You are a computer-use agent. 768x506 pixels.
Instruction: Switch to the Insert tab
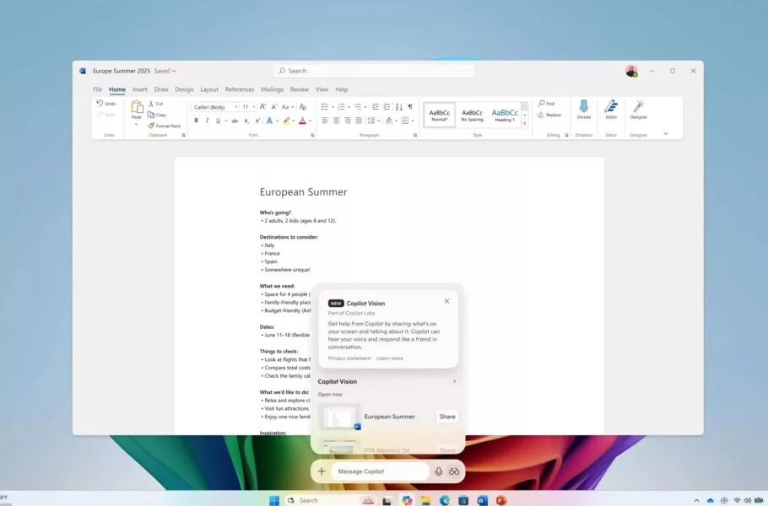(x=139, y=89)
